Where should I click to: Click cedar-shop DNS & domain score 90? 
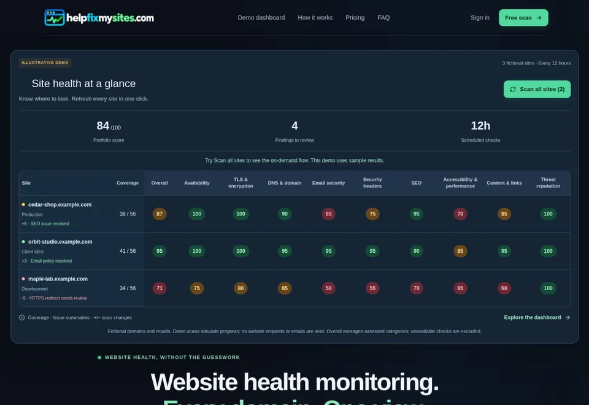(x=284, y=214)
